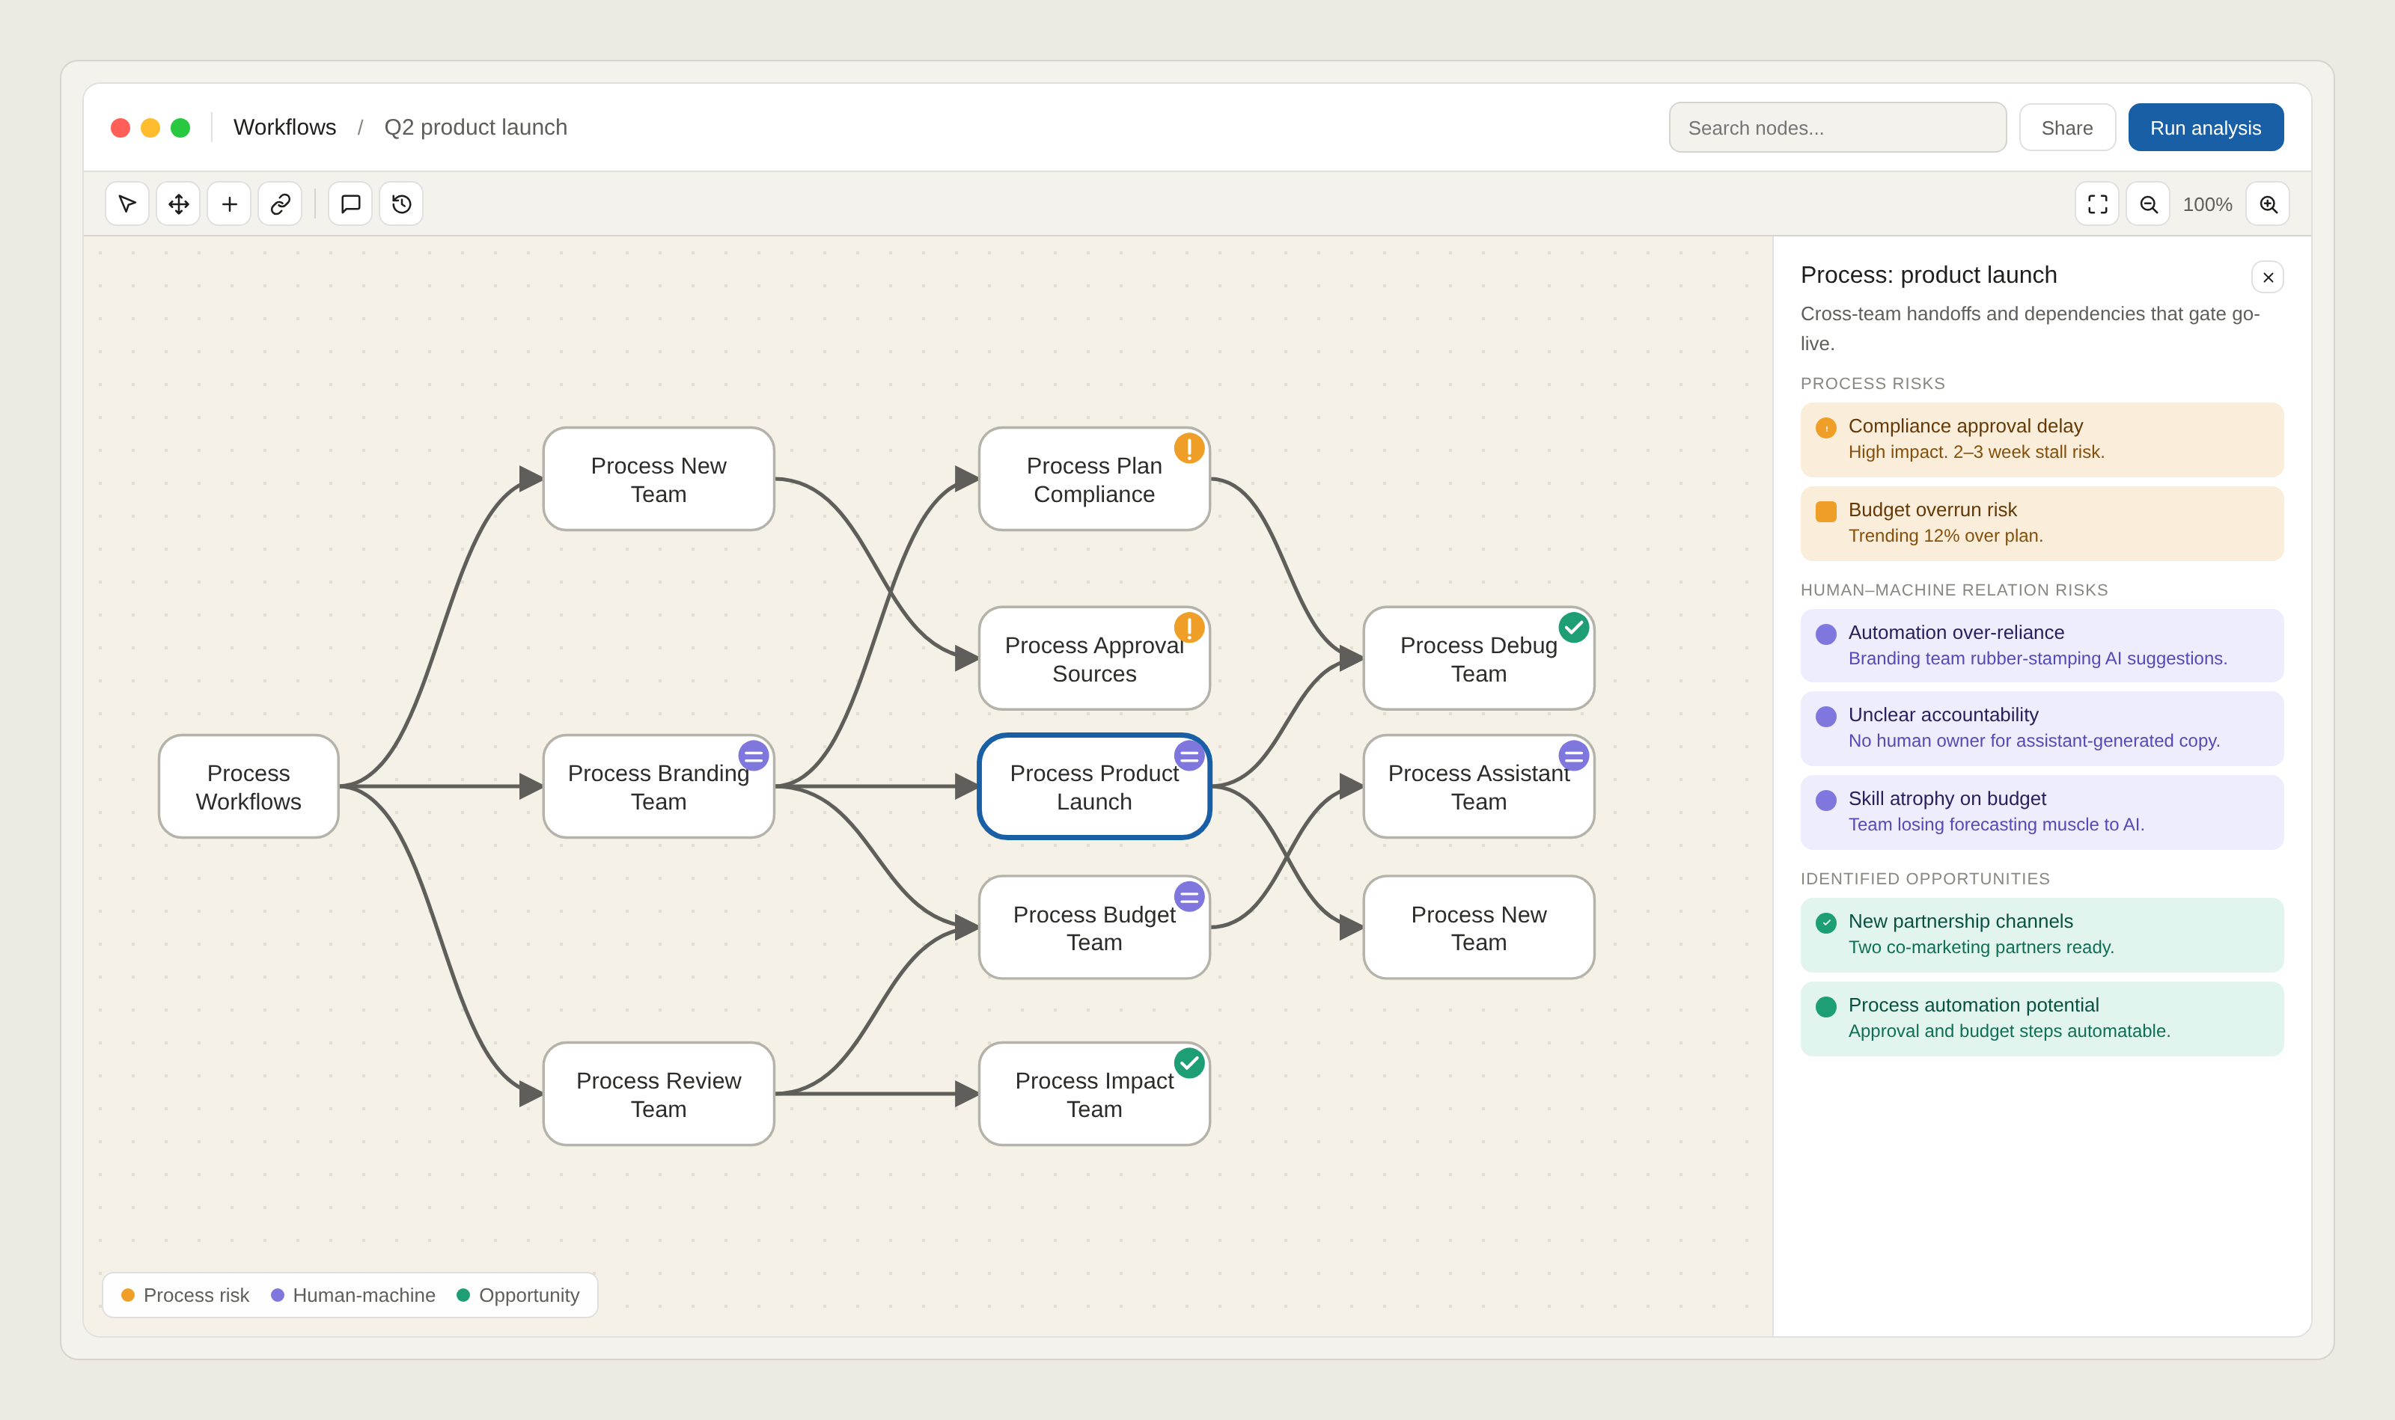
Task: Select the Process Approval Sources node
Action: (1094, 658)
